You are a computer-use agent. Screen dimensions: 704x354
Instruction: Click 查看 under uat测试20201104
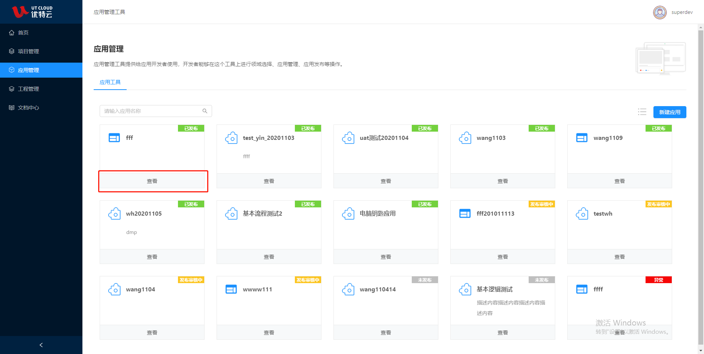coord(386,181)
